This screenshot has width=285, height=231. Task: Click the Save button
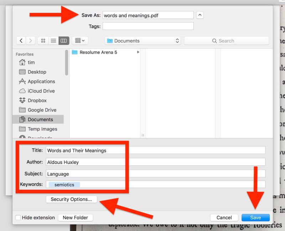(x=255, y=217)
